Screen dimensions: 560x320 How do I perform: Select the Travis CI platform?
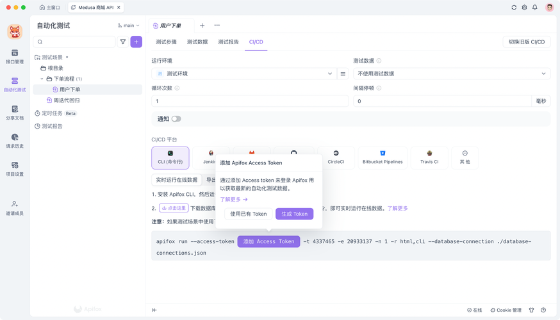(x=429, y=157)
